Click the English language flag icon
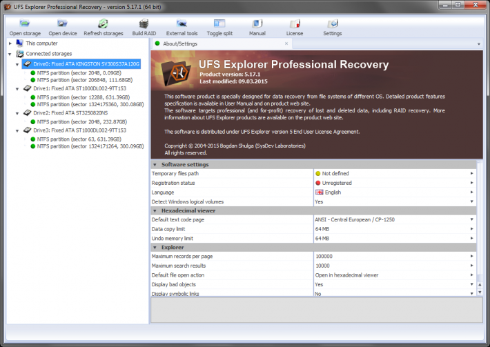 (320, 192)
